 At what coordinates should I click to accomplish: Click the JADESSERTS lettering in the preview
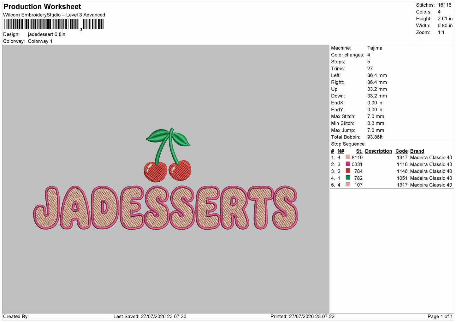pos(166,208)
